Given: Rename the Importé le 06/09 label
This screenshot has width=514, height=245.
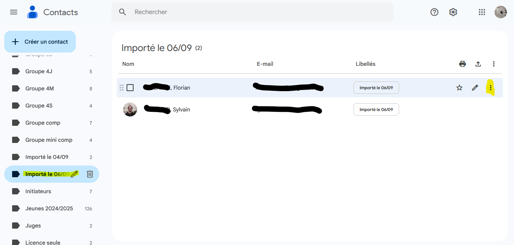Looking at the screenshot, I should [x=74, y=174].
